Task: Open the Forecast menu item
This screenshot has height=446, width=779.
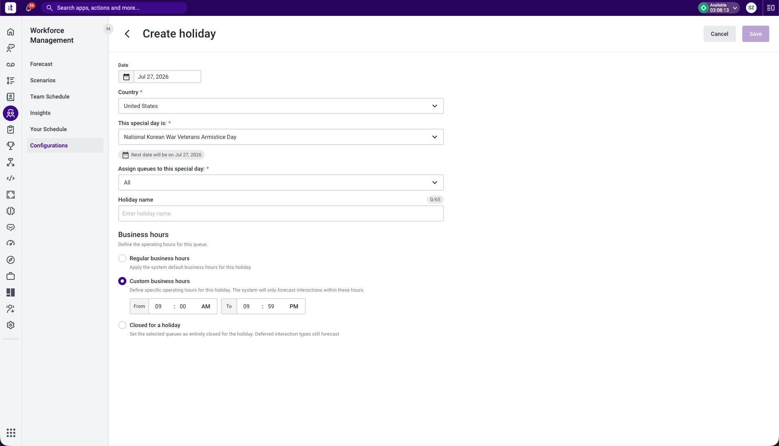Action: point(41,64)
